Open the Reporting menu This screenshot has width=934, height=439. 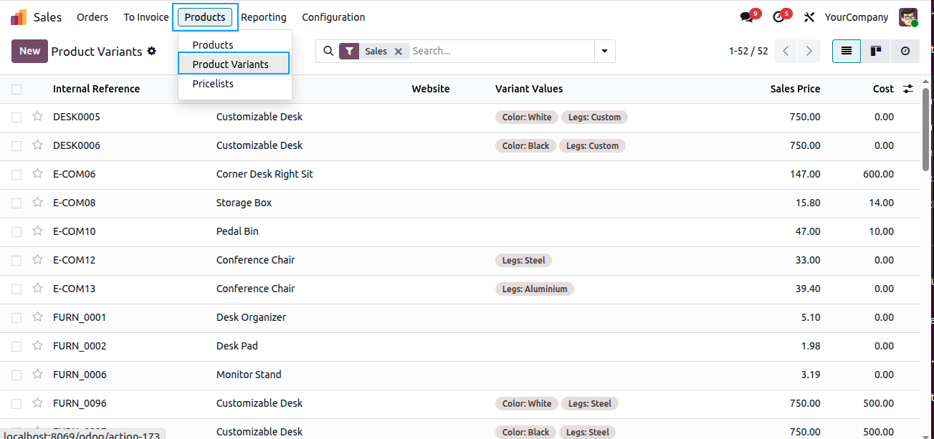(x=263, y=17)
